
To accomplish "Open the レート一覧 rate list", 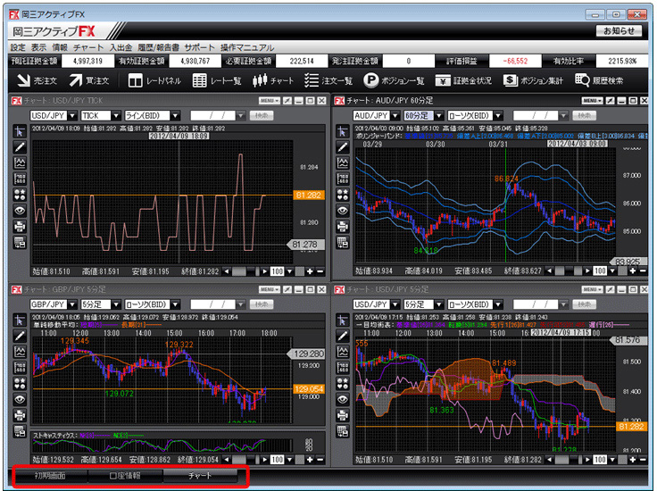I will tap(217, 80).
